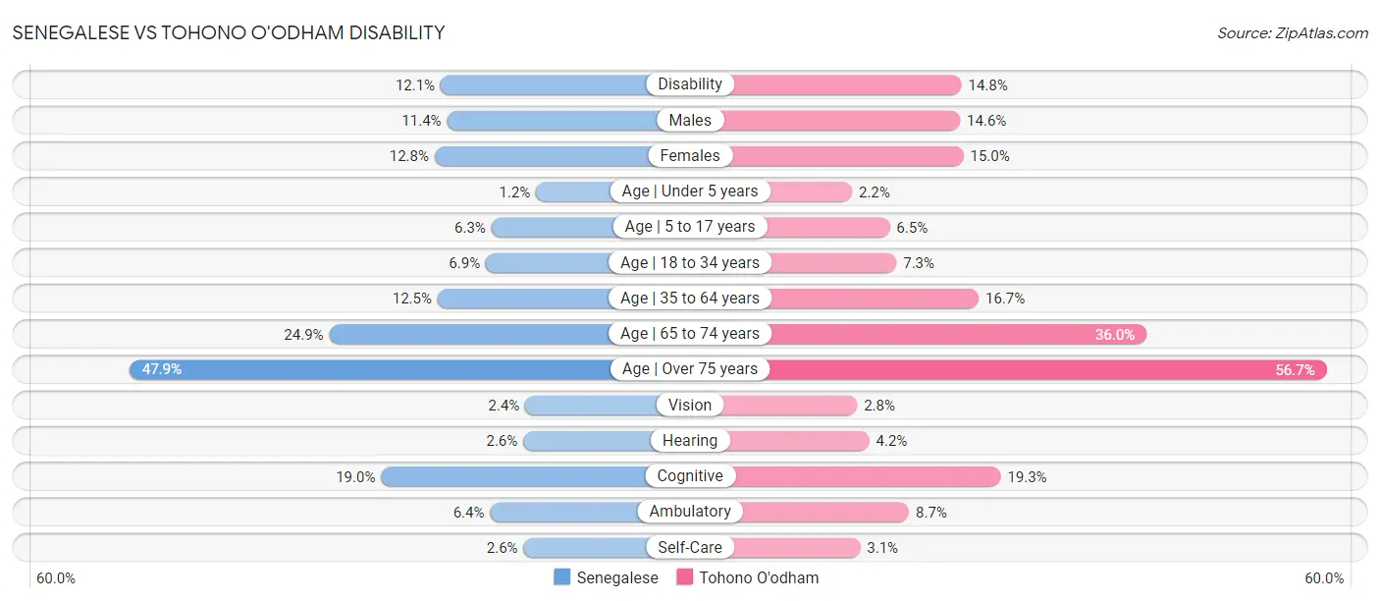Screen dimensions: 1380x601
Task: Click the Tohono O'odham pink legend swatch
Action: point(685,577)
